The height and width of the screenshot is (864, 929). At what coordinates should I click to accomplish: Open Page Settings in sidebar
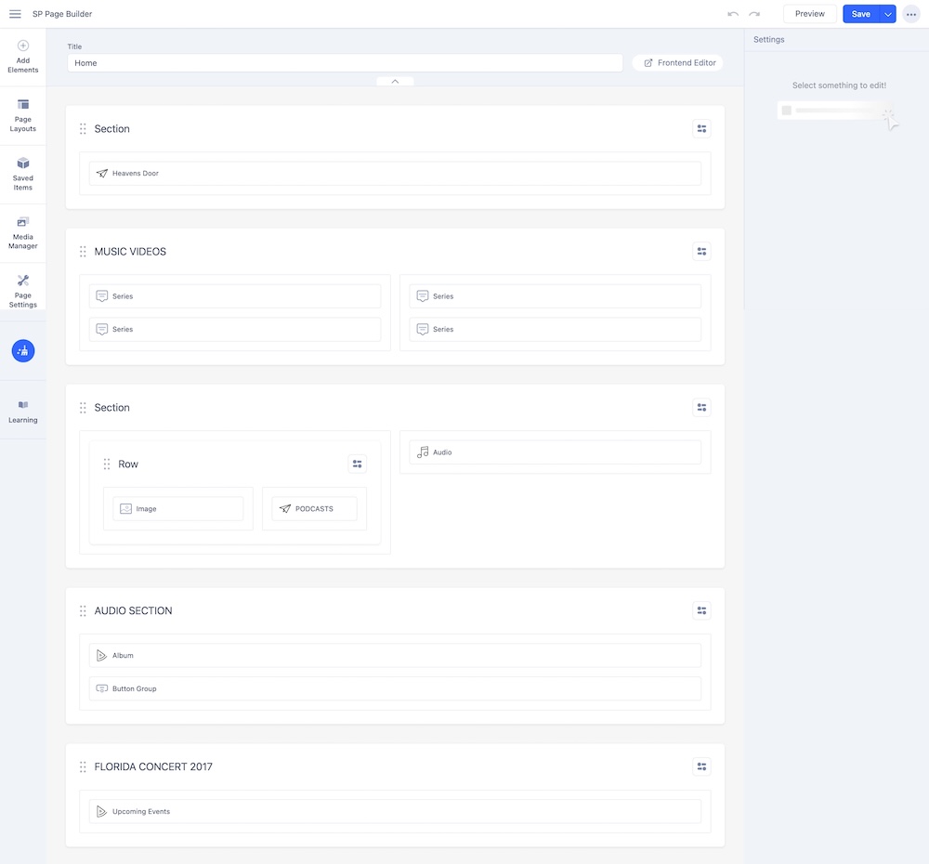(x=23, y=291)
